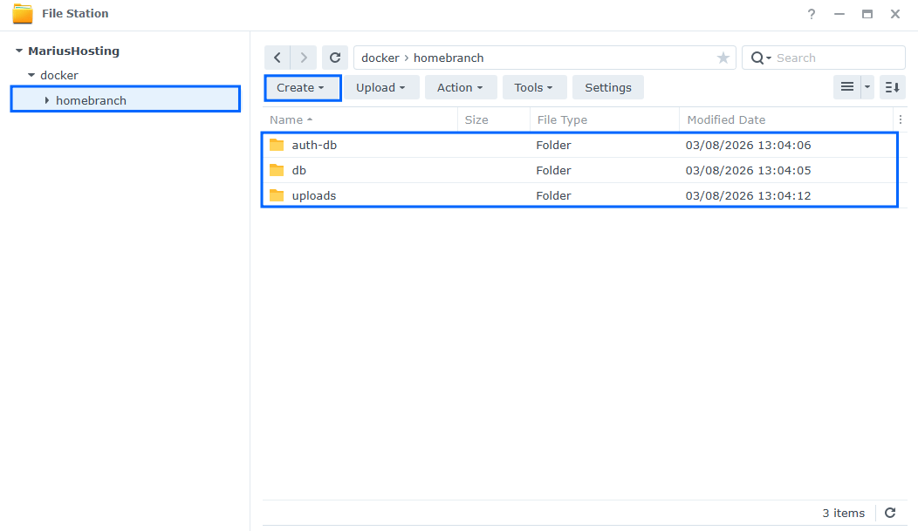Image resolution: width=918 pixels, height=531 pixels.
Task: Refresh the current folder view
Action: point(335,57)
